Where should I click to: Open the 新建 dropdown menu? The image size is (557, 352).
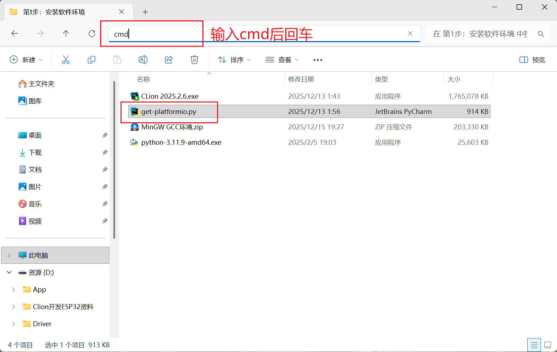26,60
